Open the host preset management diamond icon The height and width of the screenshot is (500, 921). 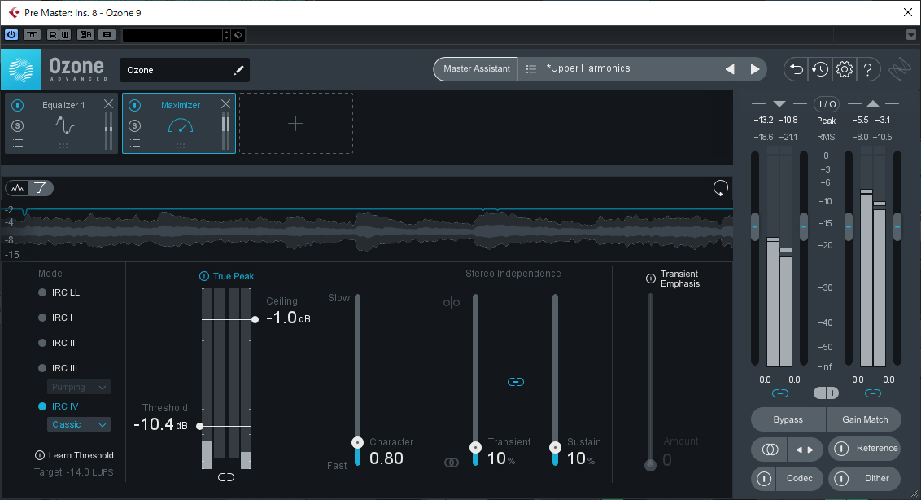(238, 35)
